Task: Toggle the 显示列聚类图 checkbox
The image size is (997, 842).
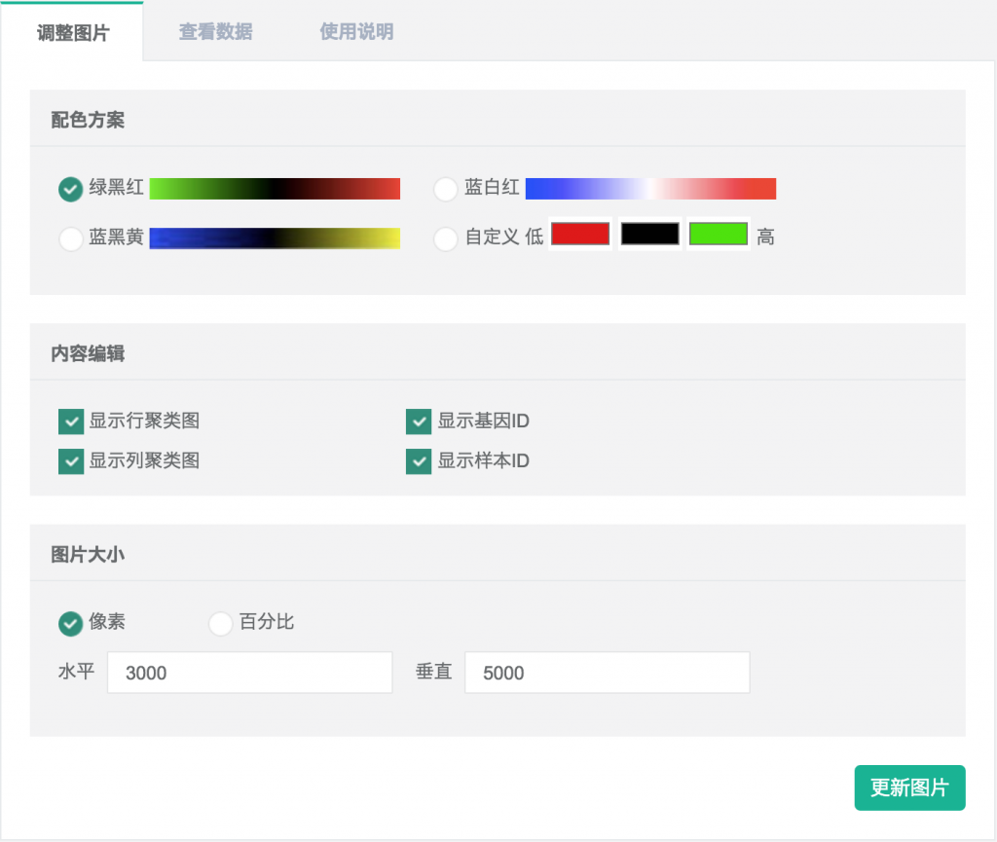Action: click(x=70, y=461)
